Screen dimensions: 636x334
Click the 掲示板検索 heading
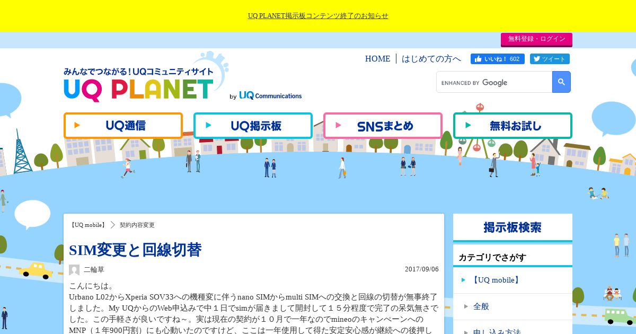513,227
